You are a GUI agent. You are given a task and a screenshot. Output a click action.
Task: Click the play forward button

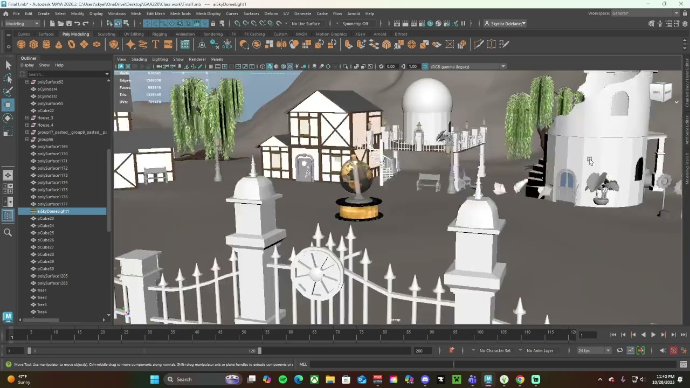point(653,335)
